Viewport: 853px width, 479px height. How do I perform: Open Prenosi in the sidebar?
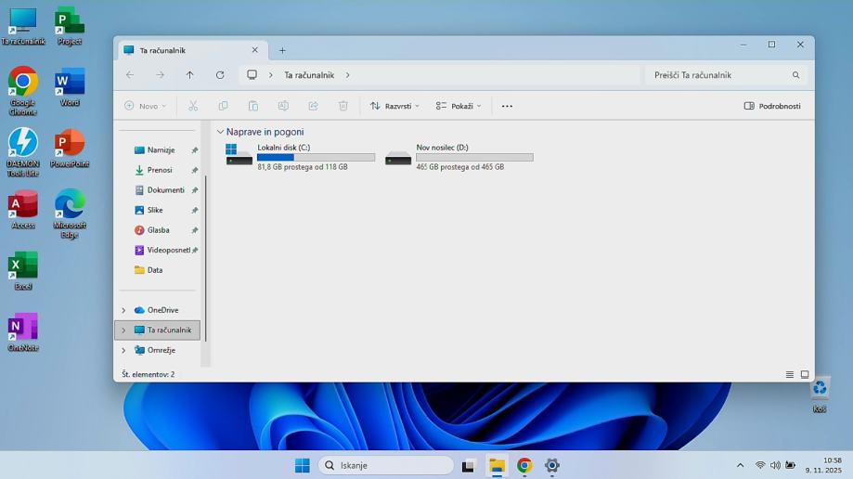pos(158,171)
